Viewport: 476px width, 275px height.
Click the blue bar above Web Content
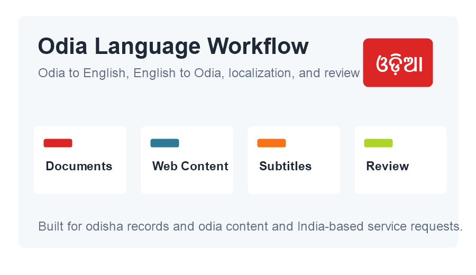(x=165, y=143)
